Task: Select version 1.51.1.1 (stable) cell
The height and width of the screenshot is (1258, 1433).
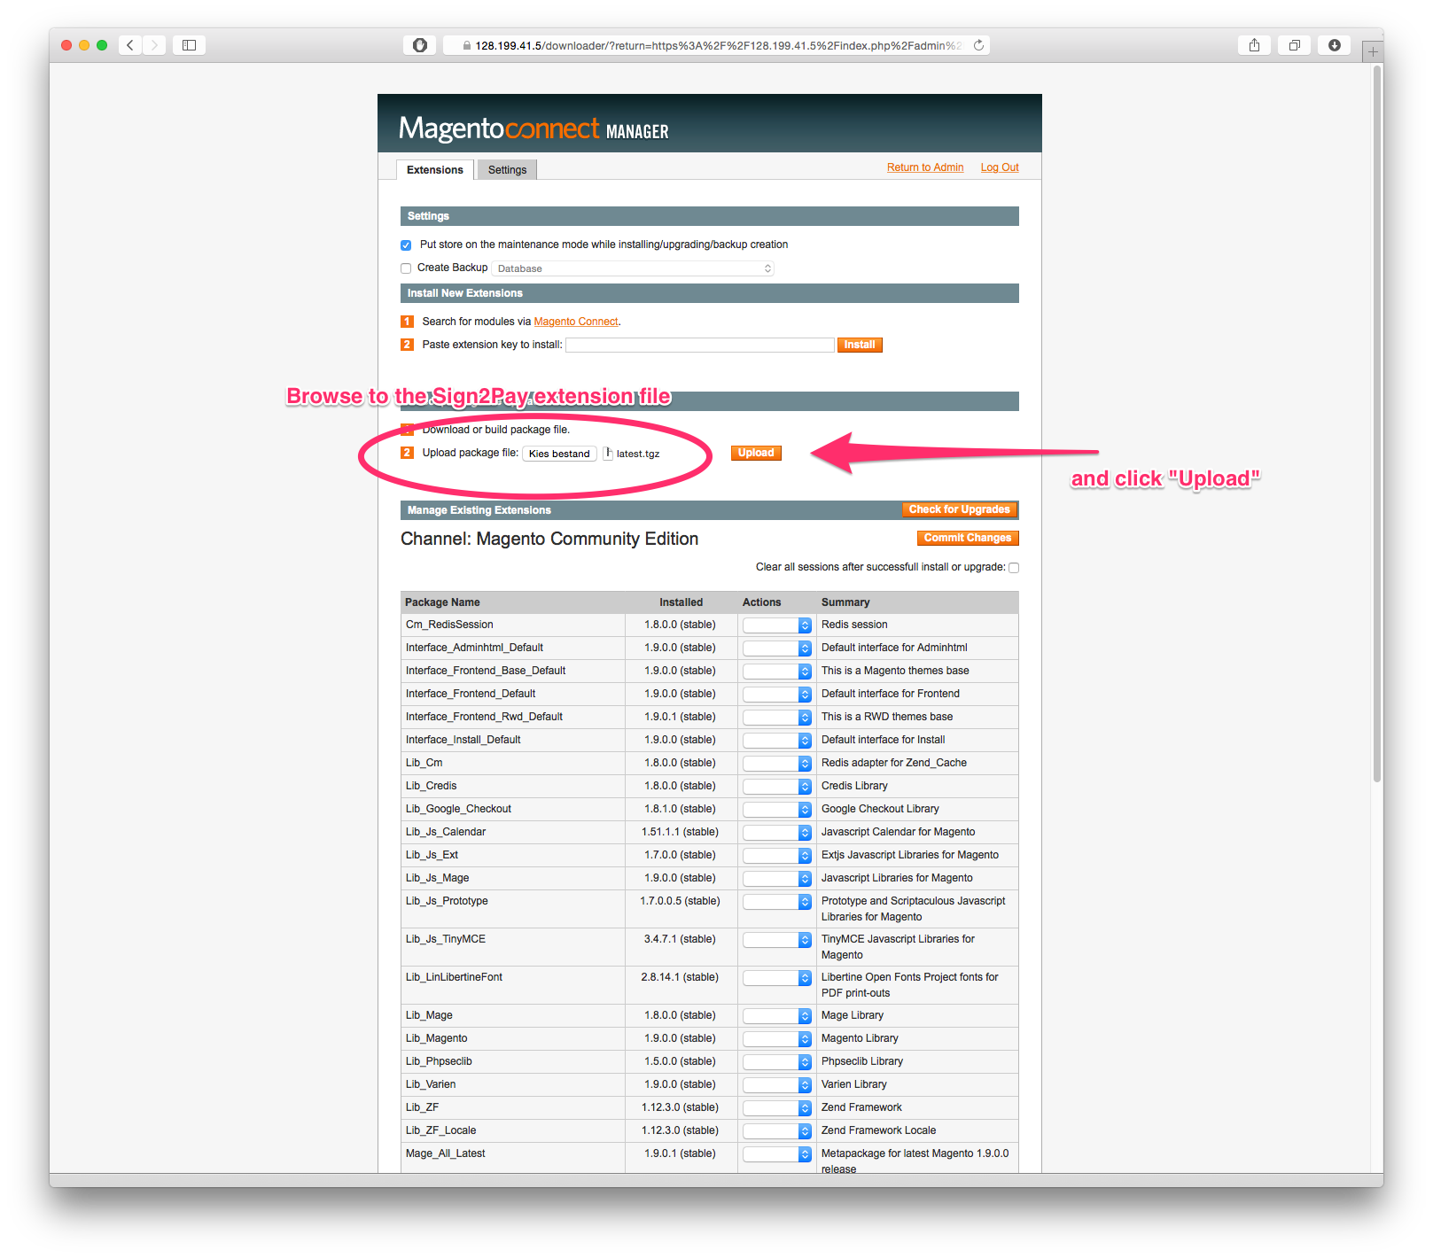Action: click(680, 832)
